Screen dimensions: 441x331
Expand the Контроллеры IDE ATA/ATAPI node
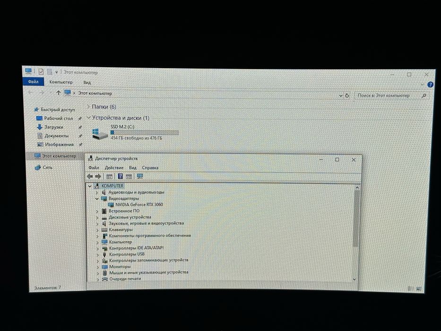click(x=97, y=248)
